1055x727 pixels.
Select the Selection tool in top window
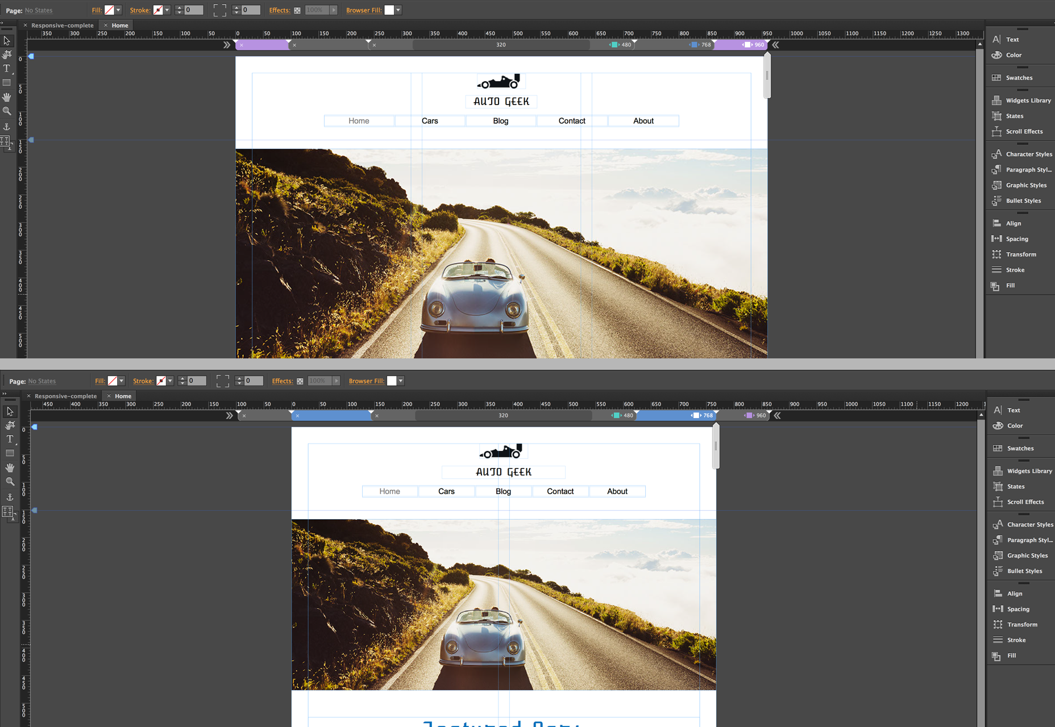(x=7, y=41)
